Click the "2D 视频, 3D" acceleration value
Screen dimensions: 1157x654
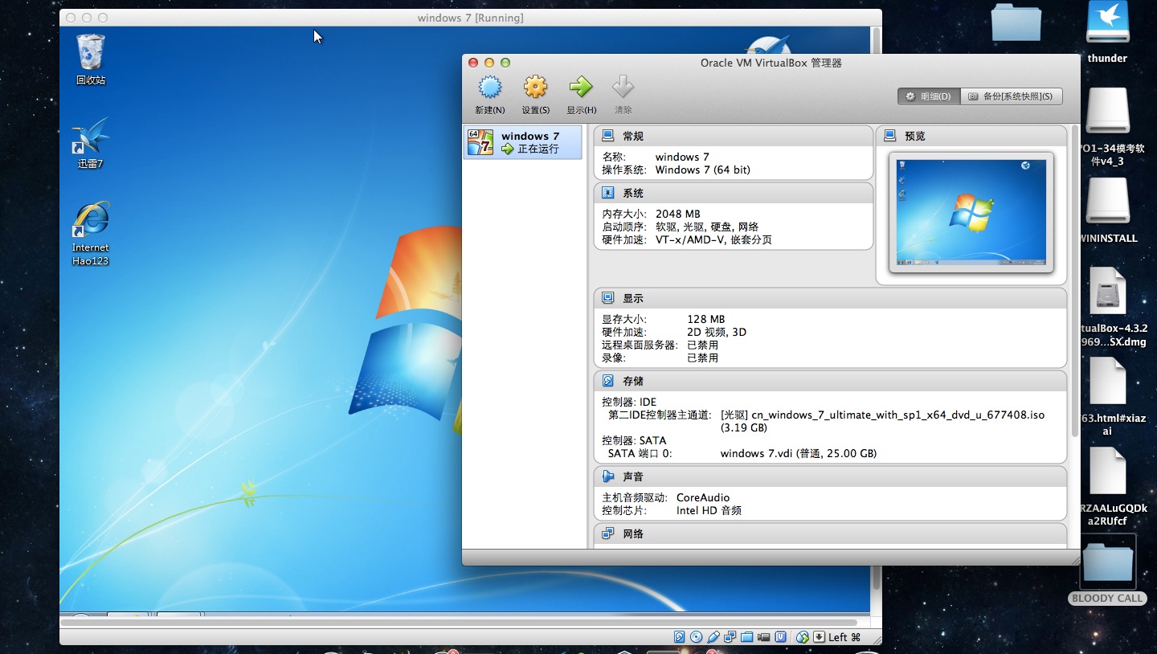click(717, 332)
